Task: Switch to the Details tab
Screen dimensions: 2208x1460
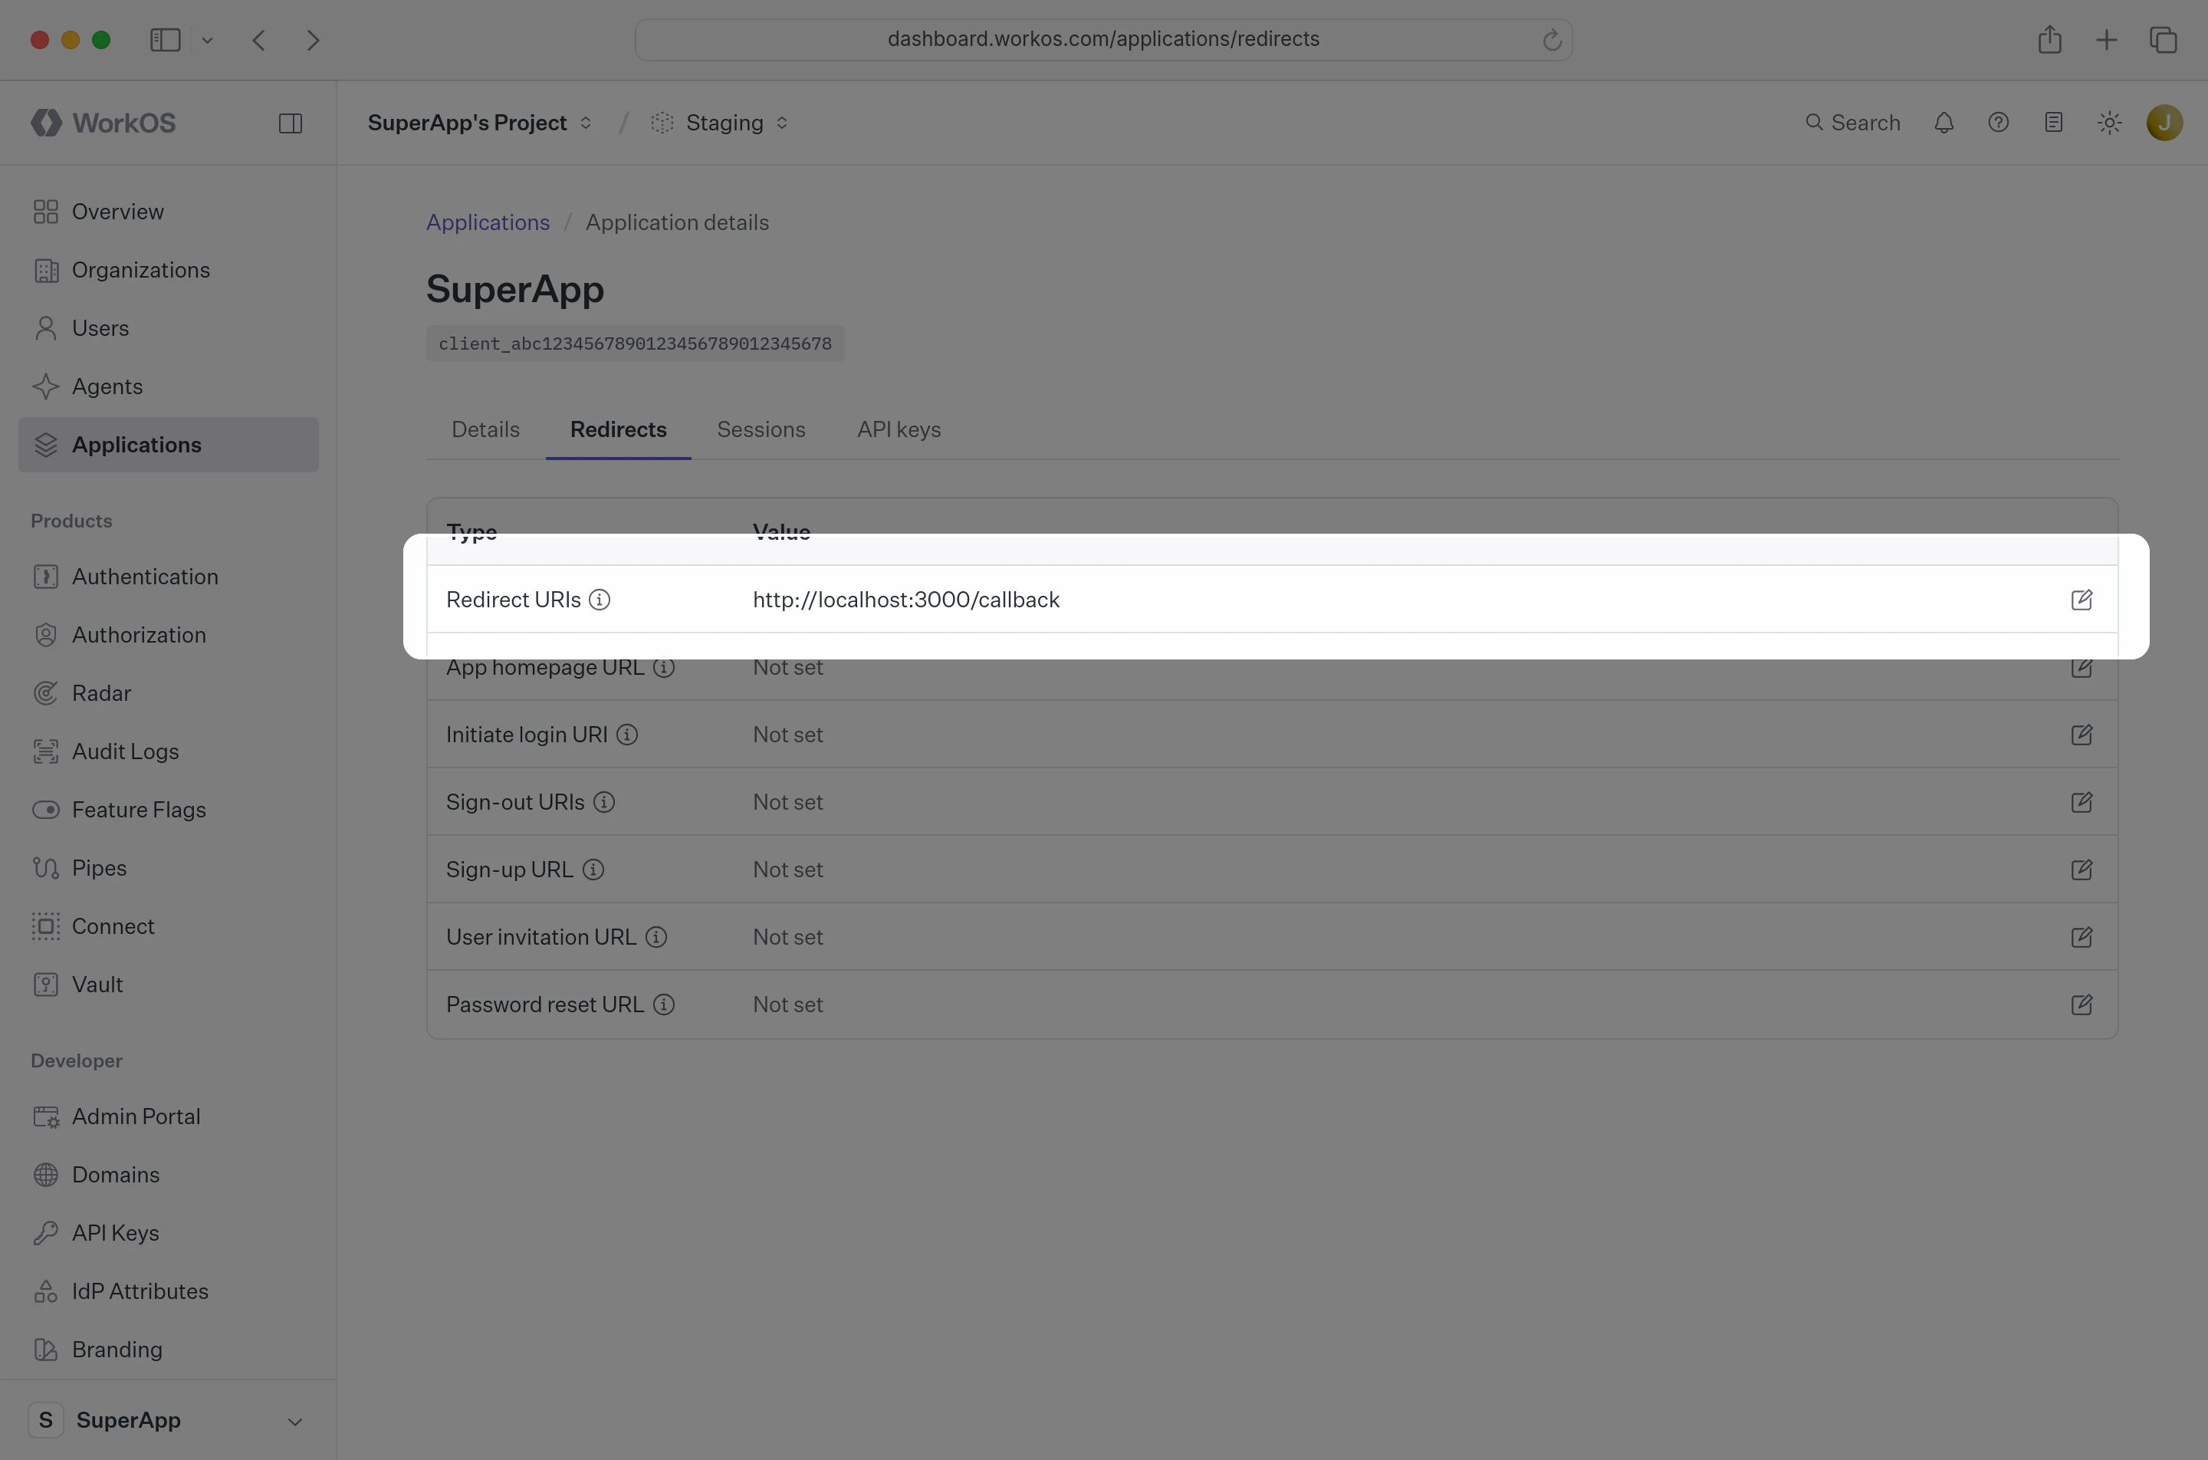Action: tap(486, 429)
